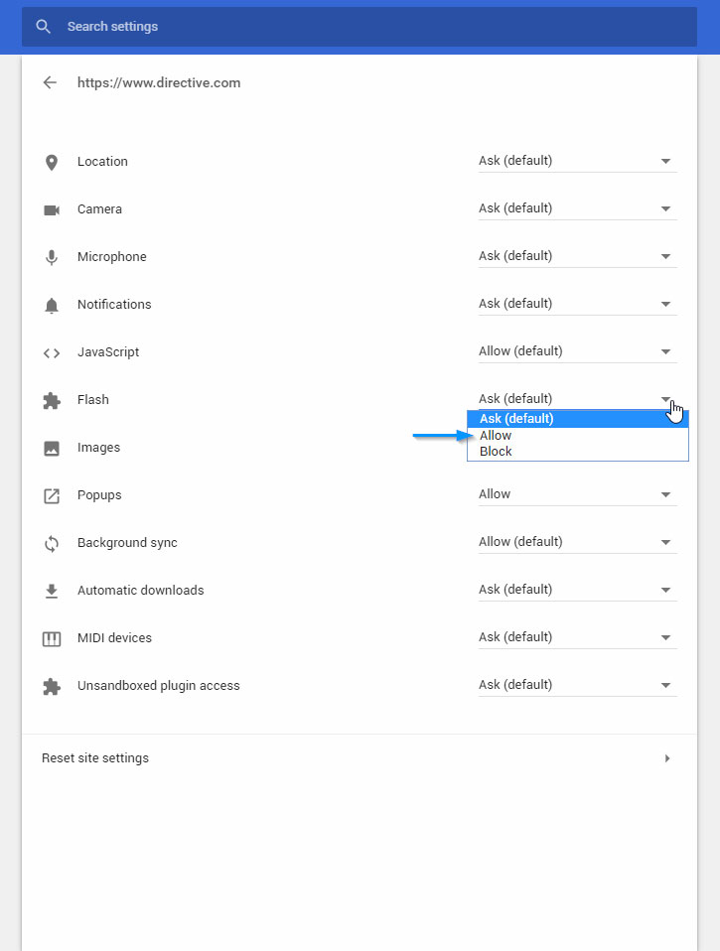
Task: Click the JavaScript code brackets icon
Action: click(51, 351)
